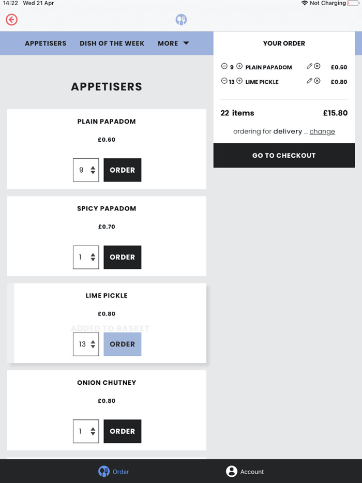Switch to the Dish of the Week tab
Image resolution: width=362 pixels, height=483 pixels.
click(112, 43)
